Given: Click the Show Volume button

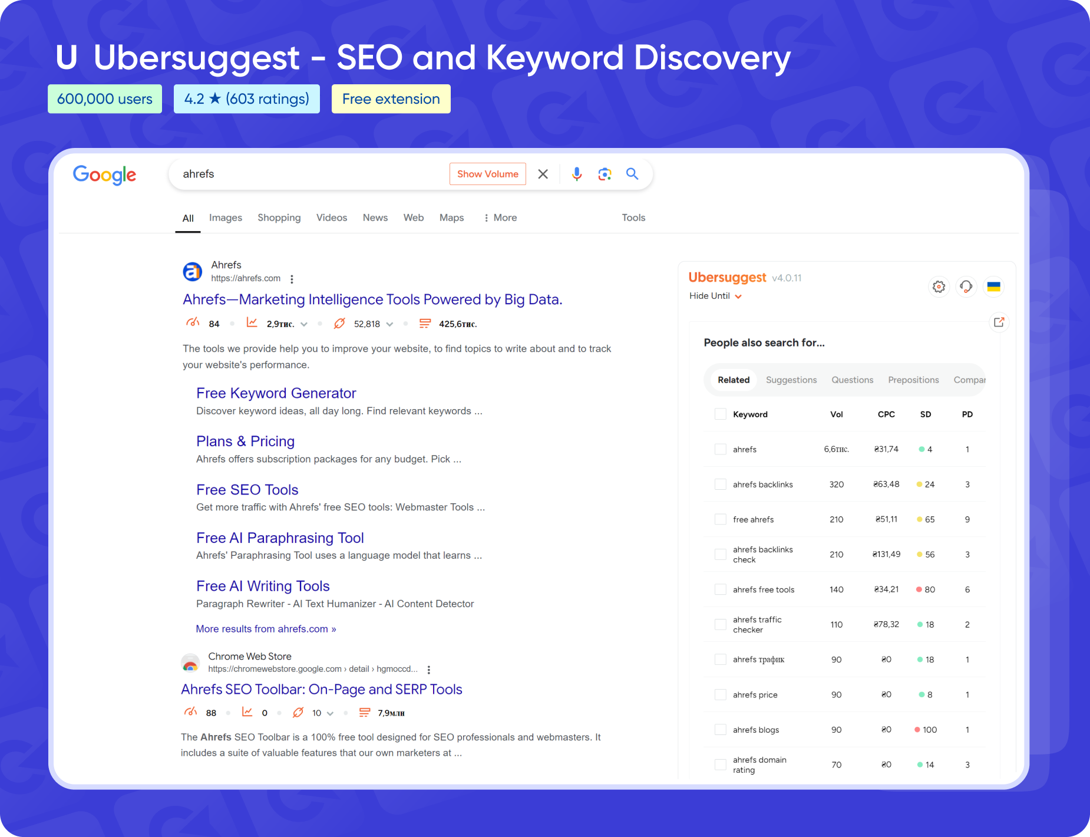Looking at the screenshot, I should point(487,174).
